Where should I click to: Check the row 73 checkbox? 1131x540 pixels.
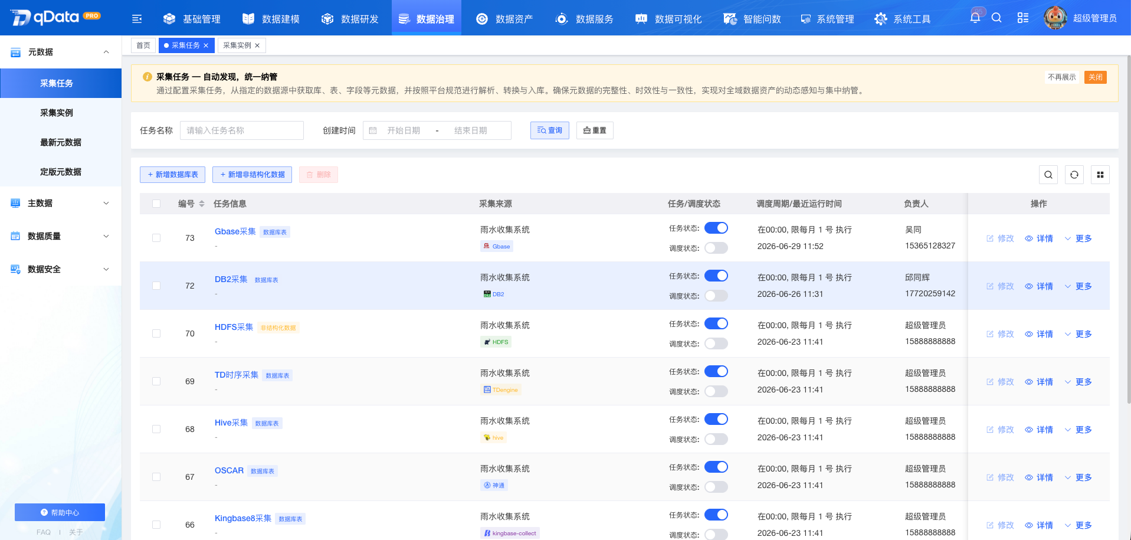[156, 238]
